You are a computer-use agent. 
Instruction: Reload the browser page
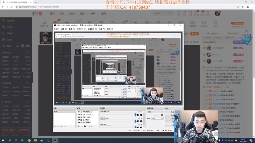tap(11, 7)
